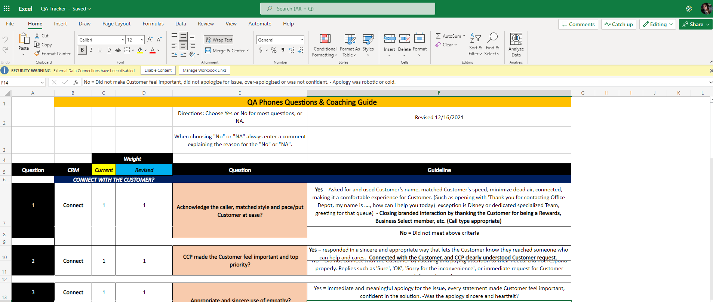
Task: Open the Sort & Filter menu
Action: point(476,45)
